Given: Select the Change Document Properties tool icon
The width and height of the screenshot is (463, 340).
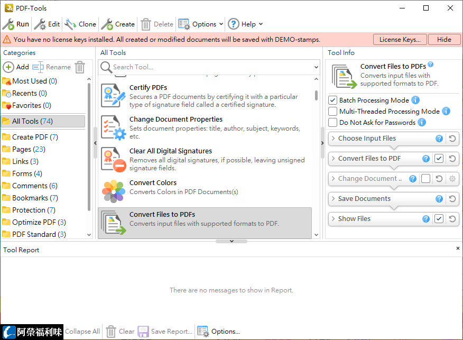Looking at the screenshot, I should pos(113,127).
